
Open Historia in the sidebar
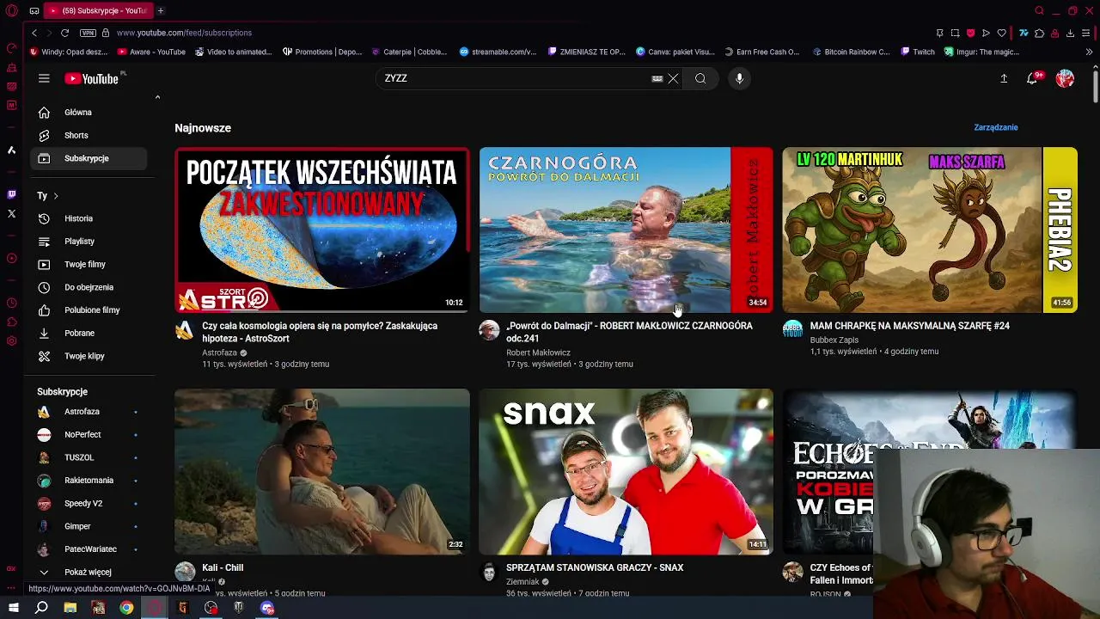coord(89,218)
